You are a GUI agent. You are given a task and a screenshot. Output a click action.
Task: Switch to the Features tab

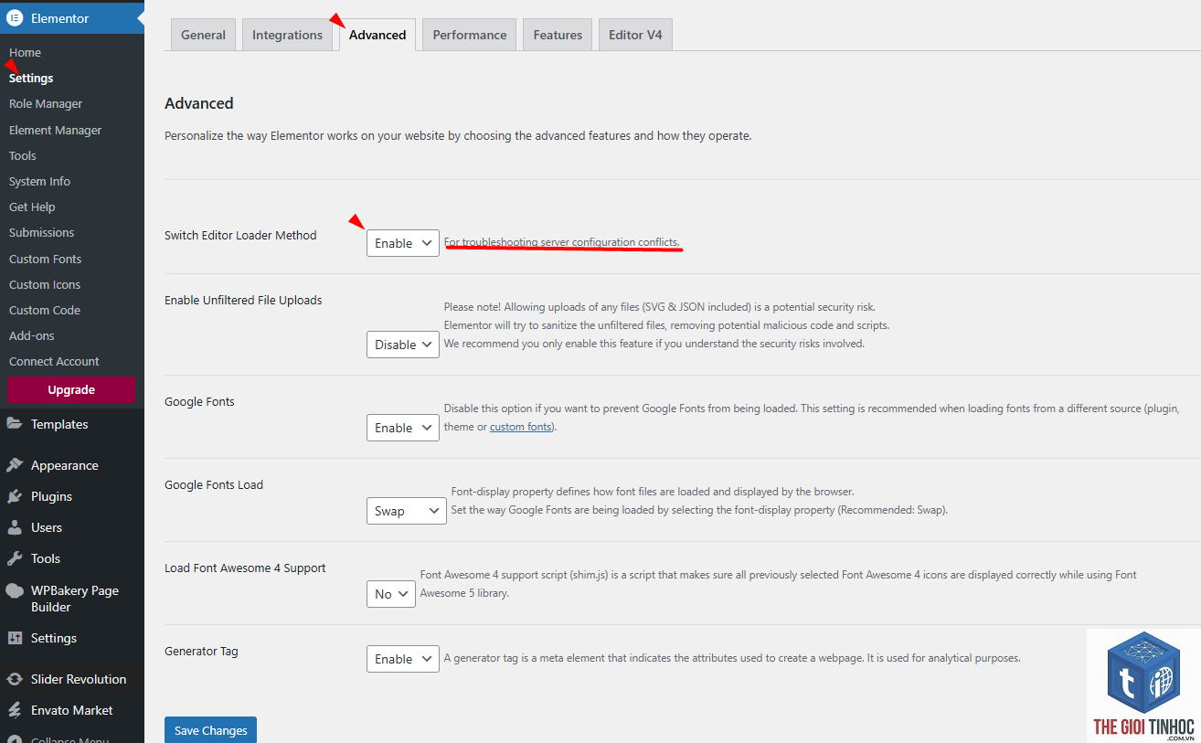[558, 35]
